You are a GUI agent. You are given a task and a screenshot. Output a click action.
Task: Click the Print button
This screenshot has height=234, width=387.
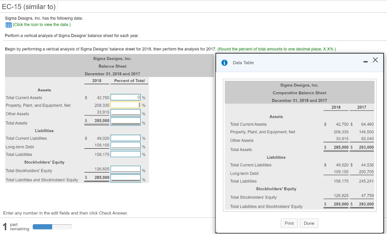pyautogui.click(x=289, y=223)
